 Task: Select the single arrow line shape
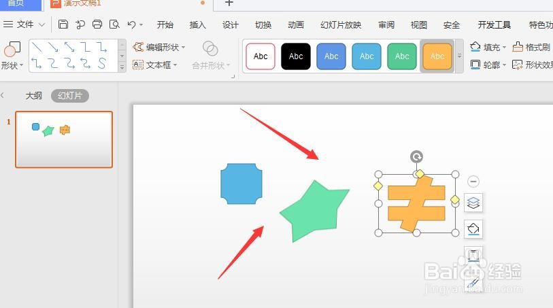[53, 47]
